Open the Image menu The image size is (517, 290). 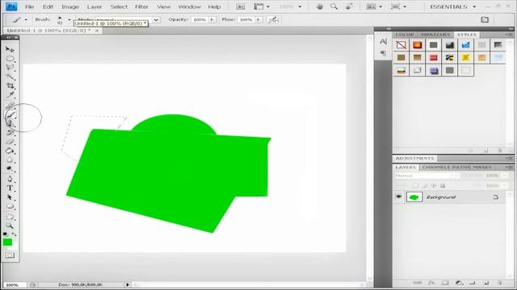click(x=70, y=6)
